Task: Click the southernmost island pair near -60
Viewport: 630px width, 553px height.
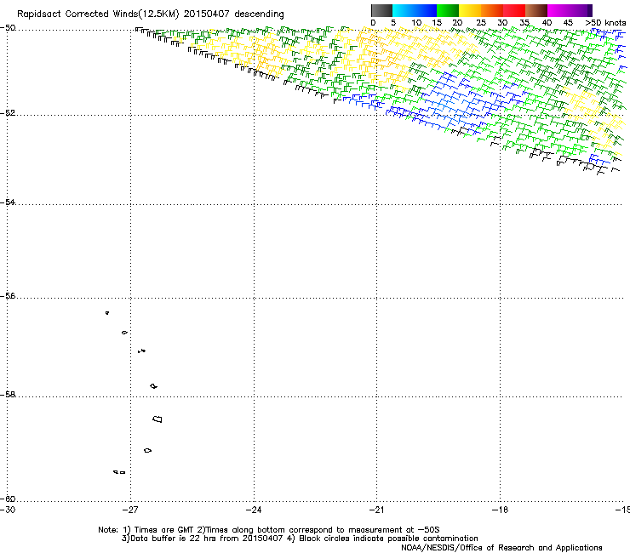Action: (119, 472)
